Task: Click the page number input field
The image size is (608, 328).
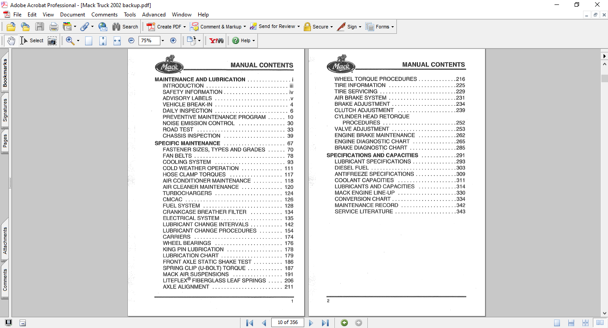Action: click(287, 323)
